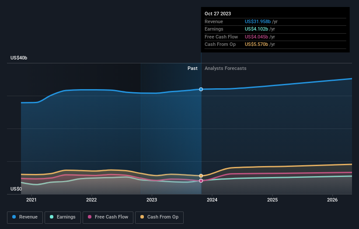Click the tooltip 'Cash From Op' row label
The image size is (359, 229).
(220, 45)
